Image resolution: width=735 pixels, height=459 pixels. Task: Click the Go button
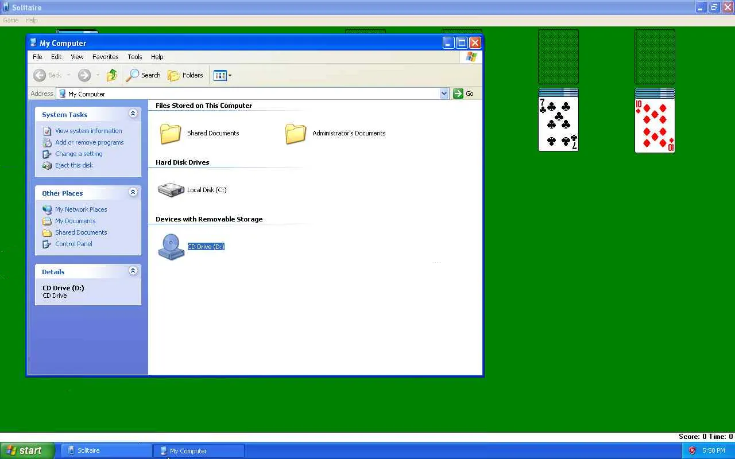coord(463,94)
